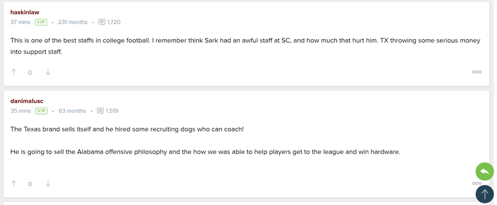The image size is (497, 205).
Task: Click post count icon next to 1,720
Action: (x=102, y=22)
